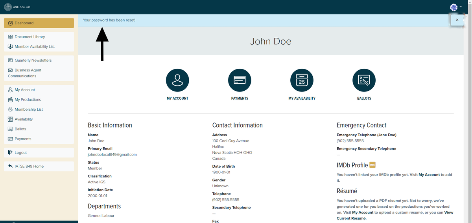The width and height of the screenshot is (472, 223).
Task: Click the IATSE Local 849 logo
Action: tap(17, 7)
